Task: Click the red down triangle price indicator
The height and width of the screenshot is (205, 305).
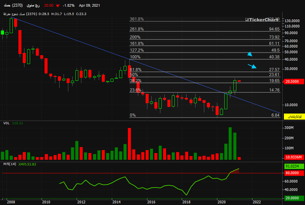Action: coord(58,6)
